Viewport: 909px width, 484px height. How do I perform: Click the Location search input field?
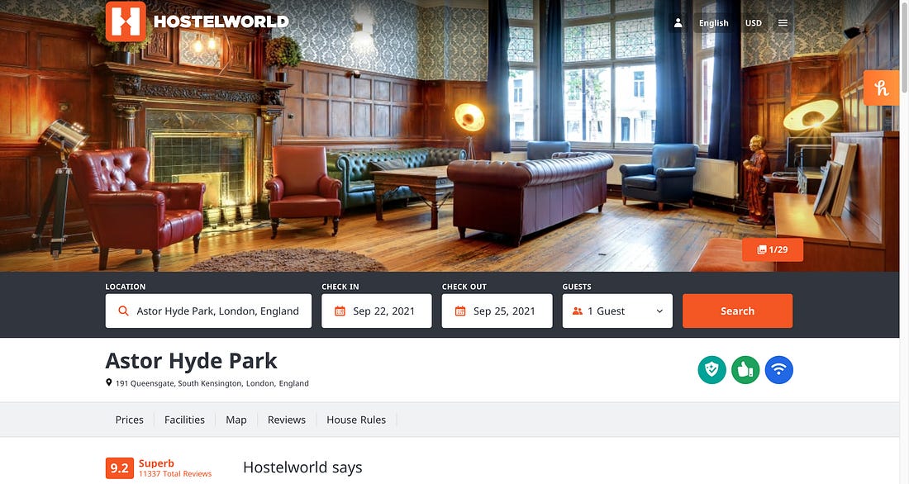pos(209,311)
